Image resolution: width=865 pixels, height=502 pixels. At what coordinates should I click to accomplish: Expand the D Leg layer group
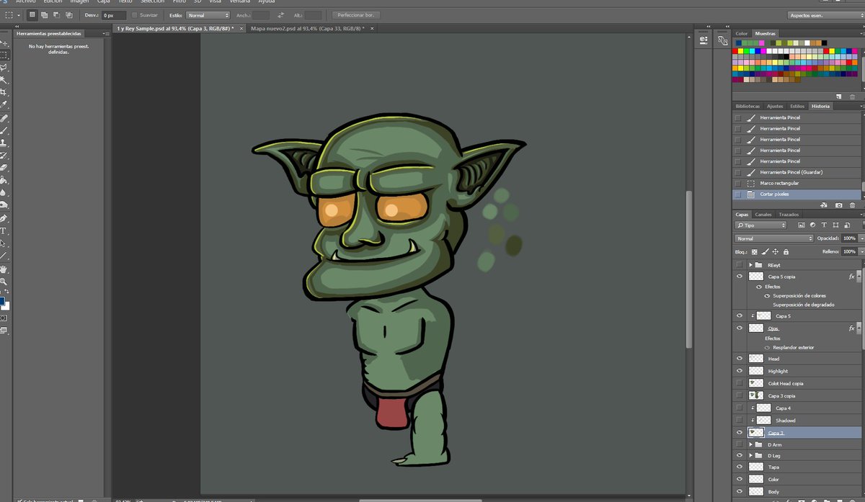click(x=750, y=456)
